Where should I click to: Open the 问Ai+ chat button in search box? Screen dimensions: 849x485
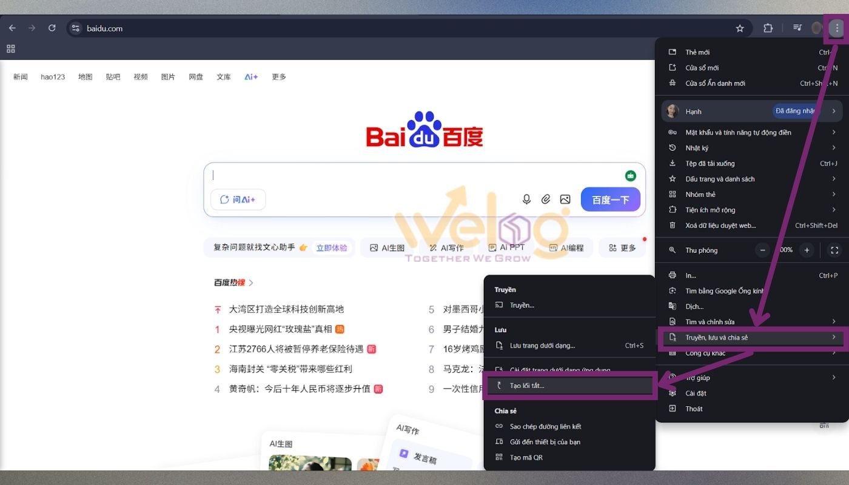[238, 199]
